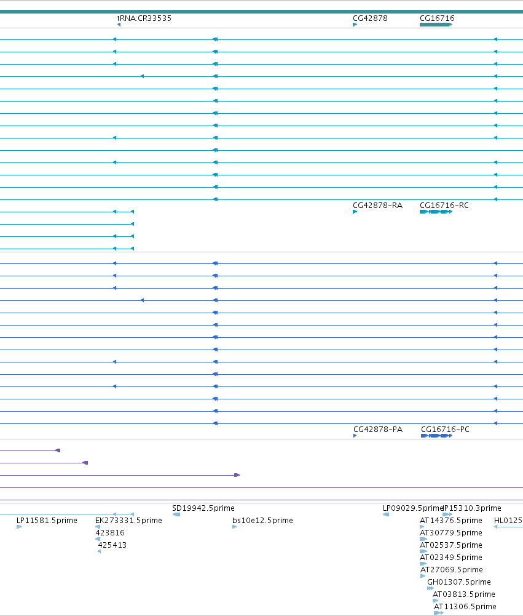Click the teal CG16716 gene bar

click(x=436, y=25)
